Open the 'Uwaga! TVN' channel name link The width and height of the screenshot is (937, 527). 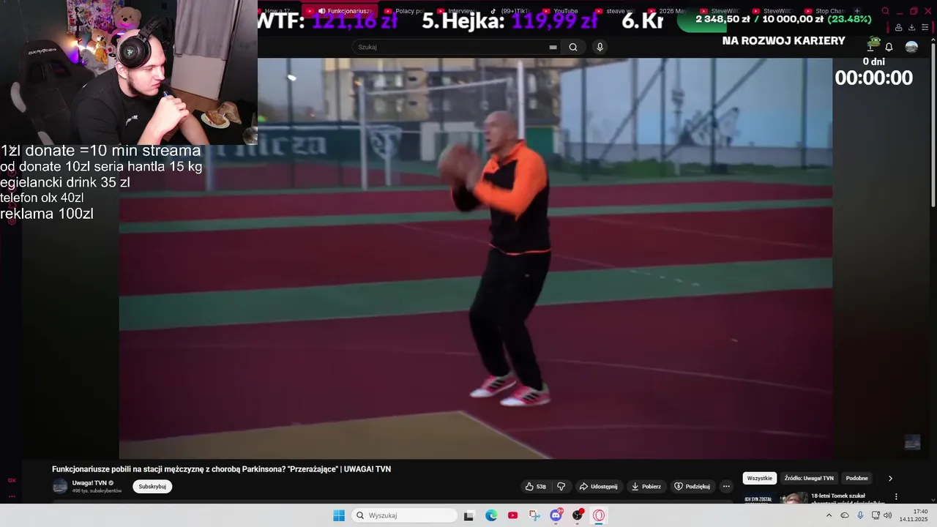[x=89, y=483]
